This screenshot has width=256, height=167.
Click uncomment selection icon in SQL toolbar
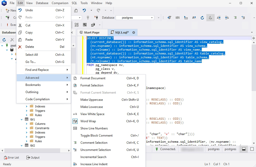click(243, 18)
